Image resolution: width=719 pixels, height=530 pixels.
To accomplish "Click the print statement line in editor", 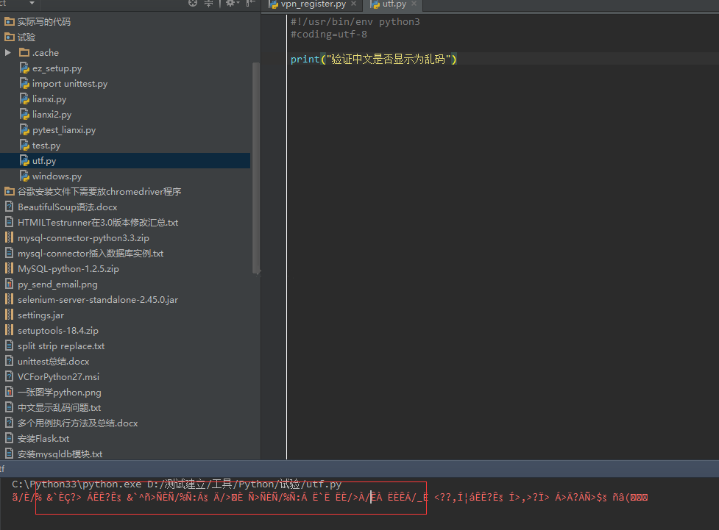I will 373,60.
